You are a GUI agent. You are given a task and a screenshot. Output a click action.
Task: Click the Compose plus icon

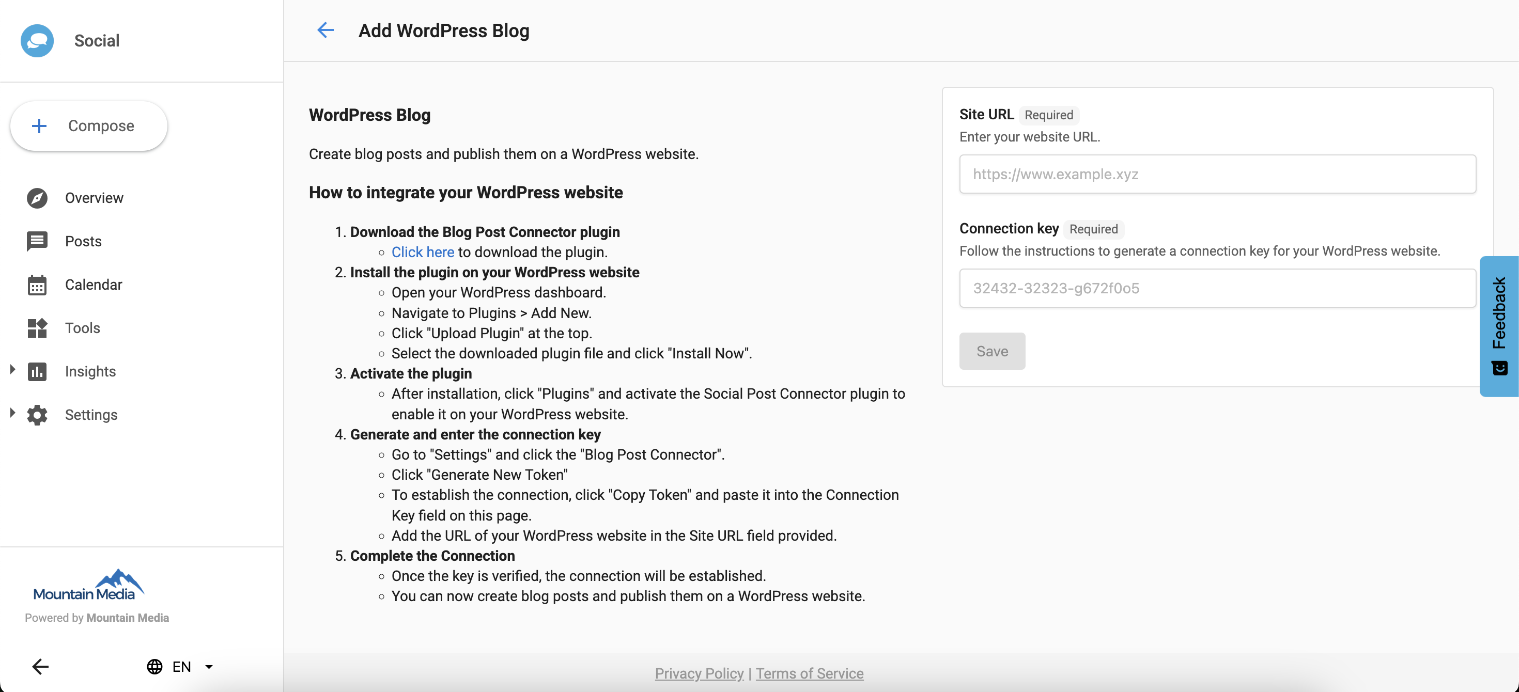coord(39,125)
